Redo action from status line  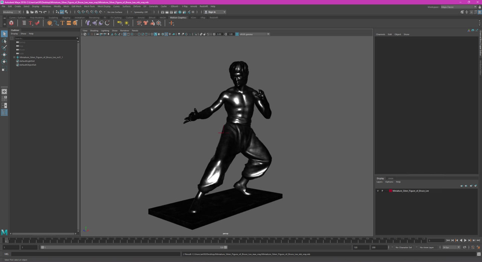pyautogui.click(x=45, y=12)
